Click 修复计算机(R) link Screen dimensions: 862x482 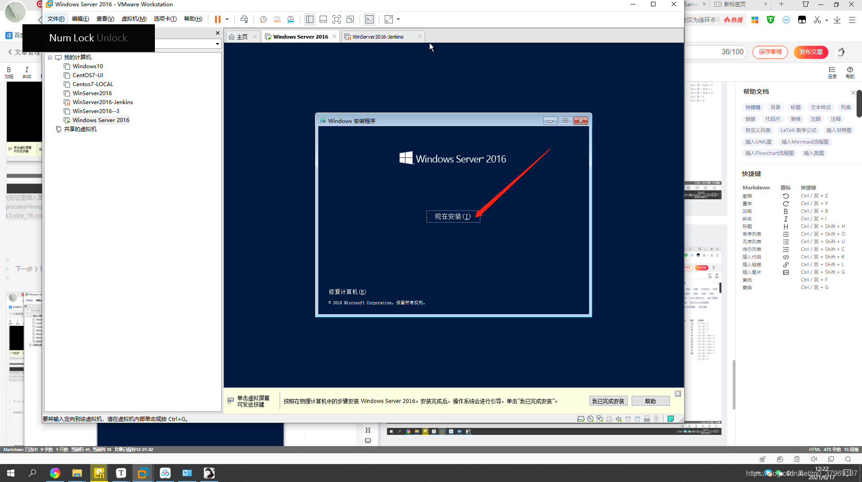(347, 292)
